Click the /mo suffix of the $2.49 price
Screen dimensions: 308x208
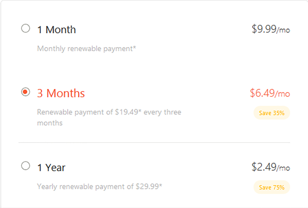pyautogui.click(x=283, y=168)
